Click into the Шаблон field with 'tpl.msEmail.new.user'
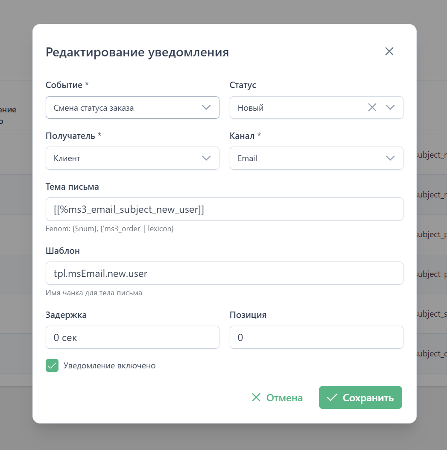Viewport: 447px width, 450px height. pos(224,273)
